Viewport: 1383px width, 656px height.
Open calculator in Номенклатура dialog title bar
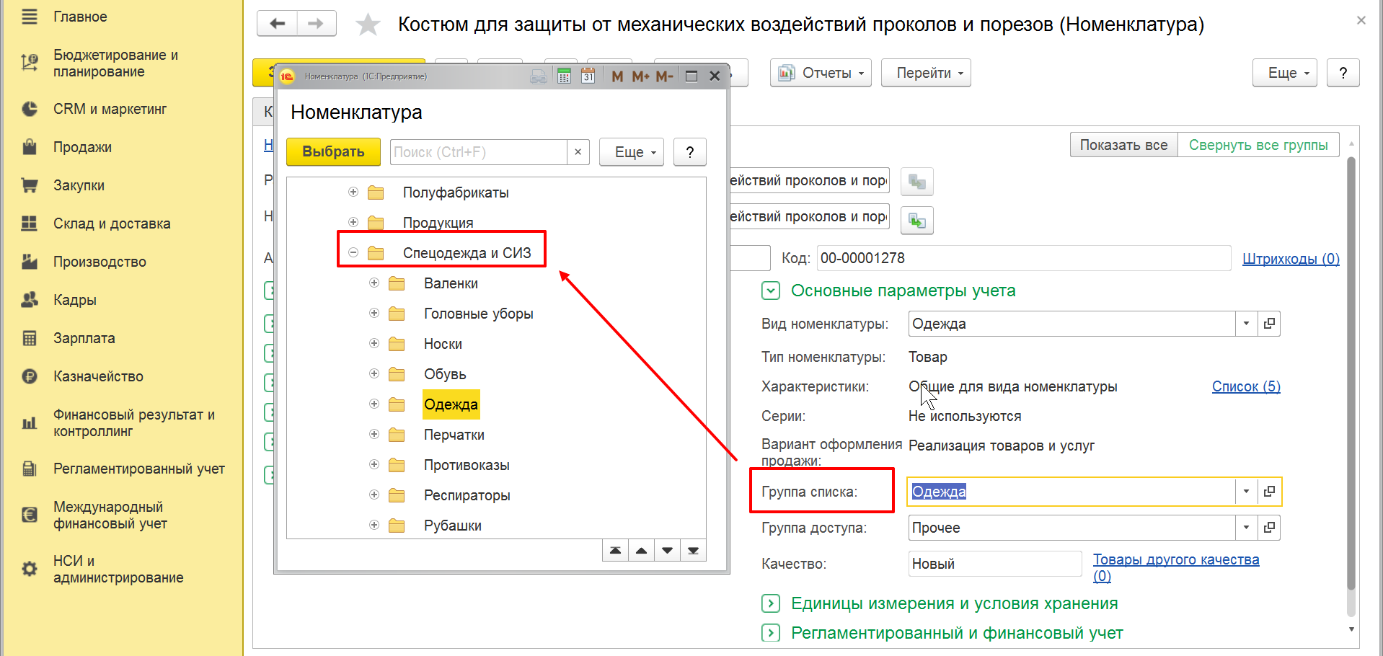point(565,76)
